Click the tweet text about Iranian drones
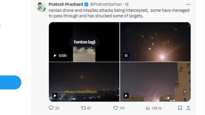205x115 pixels. pos(119,13)
